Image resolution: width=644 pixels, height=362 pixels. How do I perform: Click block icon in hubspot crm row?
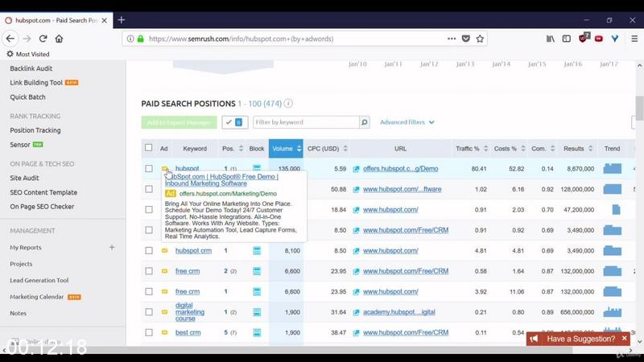257,250
